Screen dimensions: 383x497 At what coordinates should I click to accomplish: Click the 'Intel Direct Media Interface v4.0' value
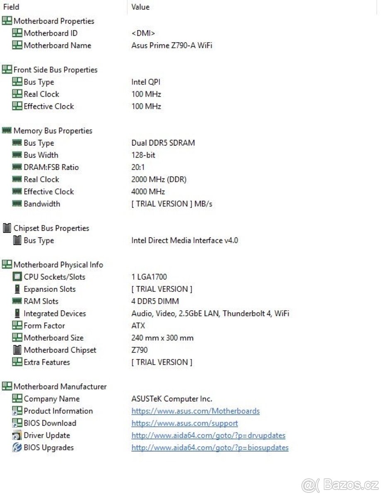tap(185, 240)
